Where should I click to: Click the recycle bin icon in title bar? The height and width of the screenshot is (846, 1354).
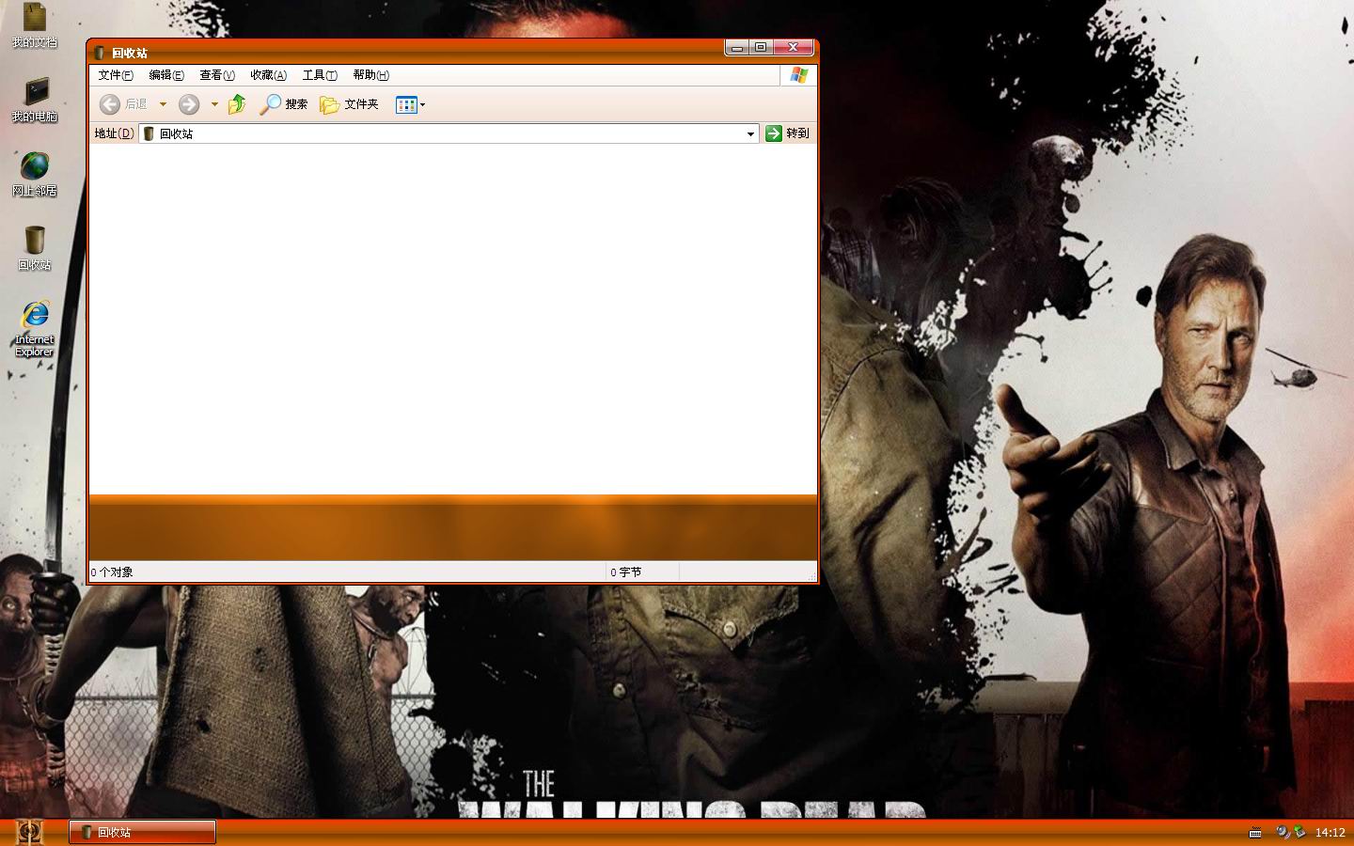coord(100,53)
